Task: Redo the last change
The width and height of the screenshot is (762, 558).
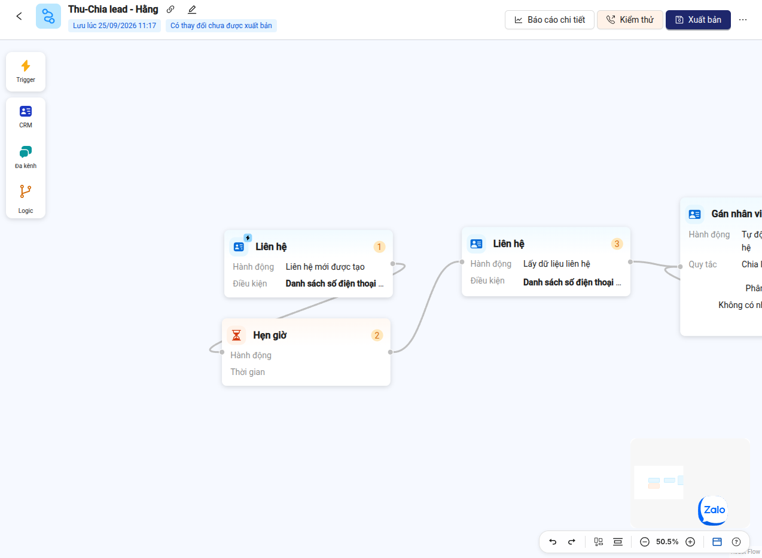Action: coord(571,542)
